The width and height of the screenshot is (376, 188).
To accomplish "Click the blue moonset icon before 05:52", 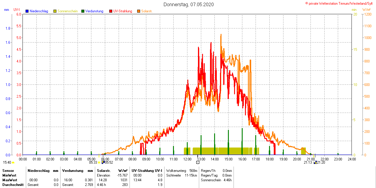I will pyautogui.click(x=103, y=162).
